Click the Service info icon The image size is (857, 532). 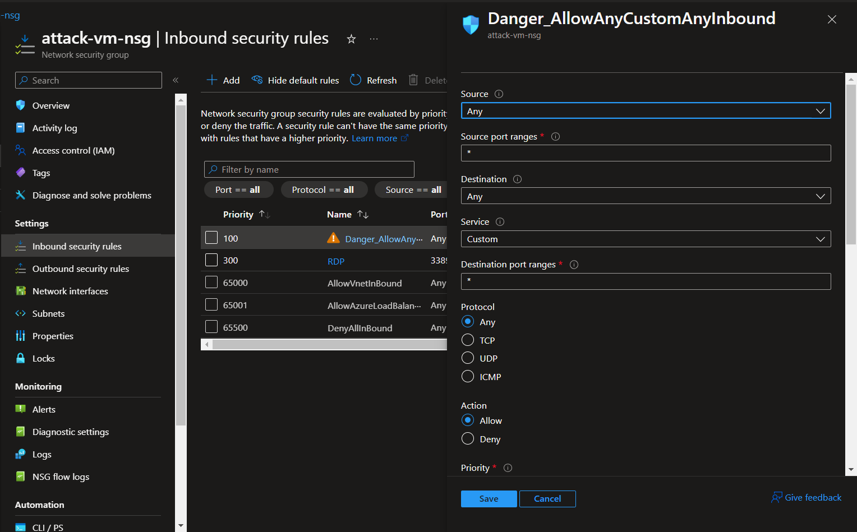pos(500,222)
